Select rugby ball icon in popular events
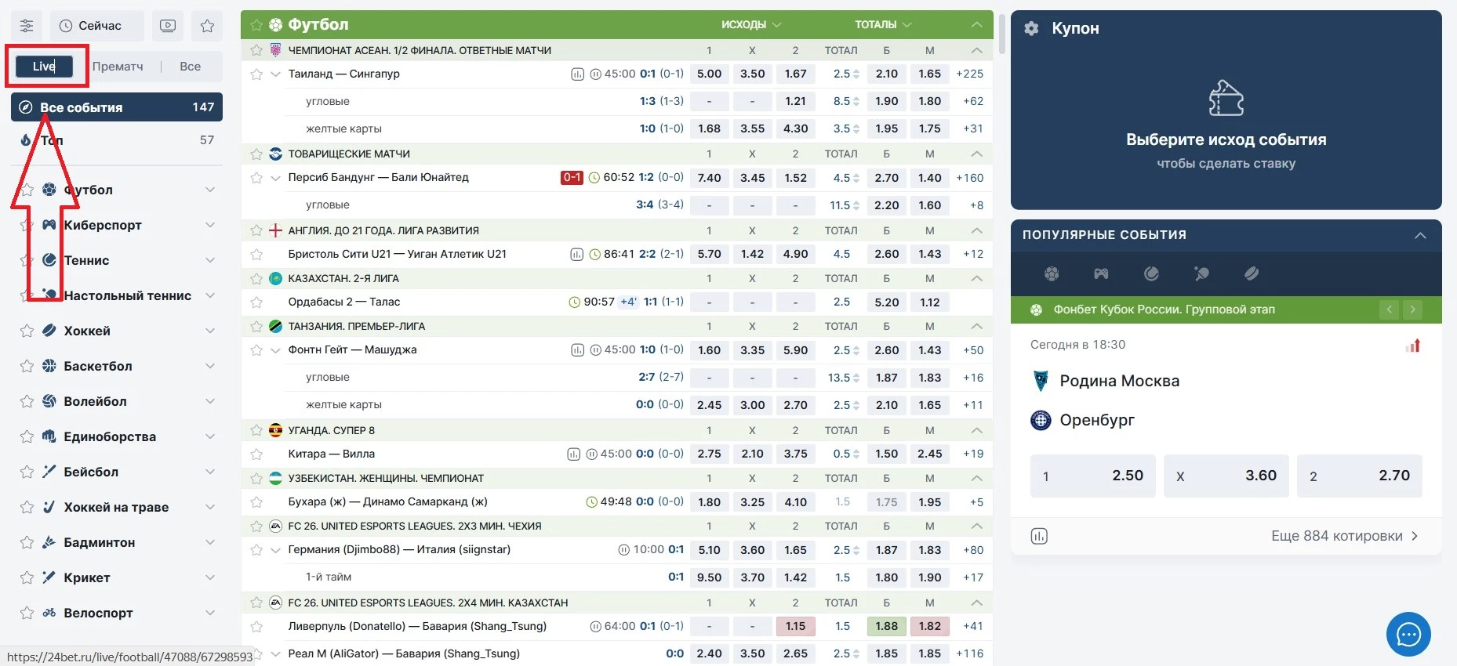The height and width of the screenshot is (666, 1457). tap(1252, 273)
